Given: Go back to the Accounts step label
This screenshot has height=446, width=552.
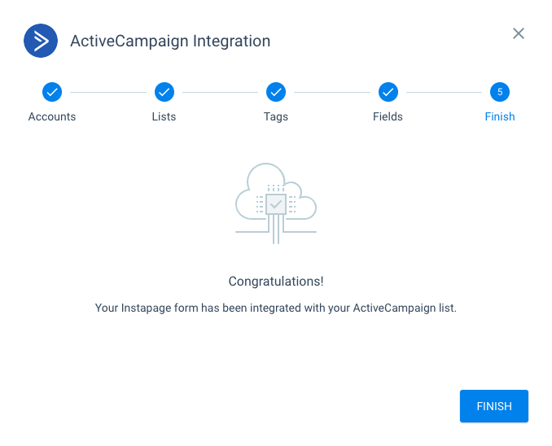Looking at the screenshot, I should tap(52, 116).
